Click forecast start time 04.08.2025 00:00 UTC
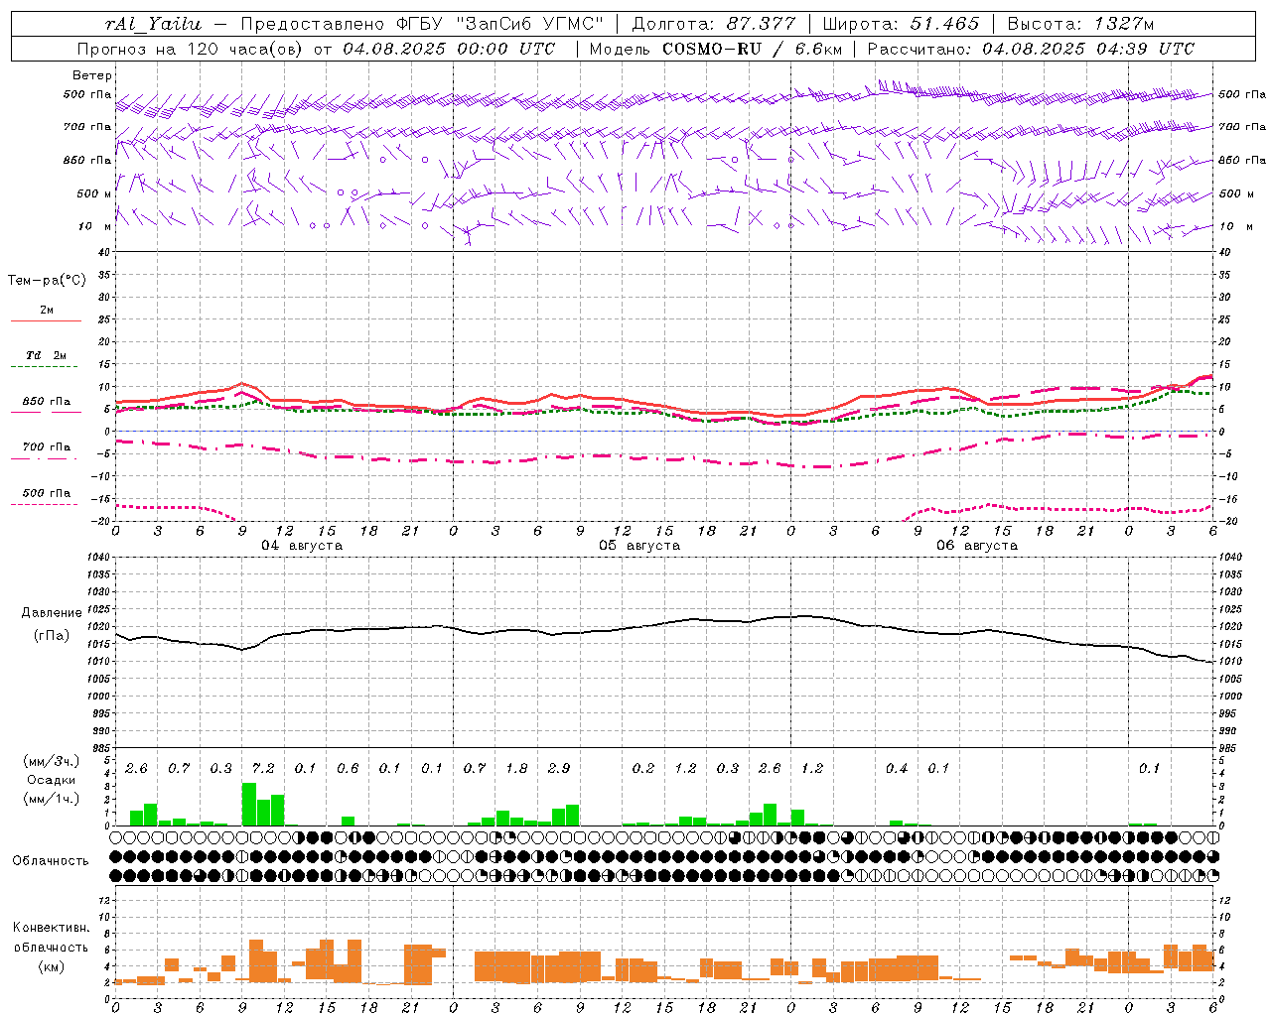 point(449,49)
